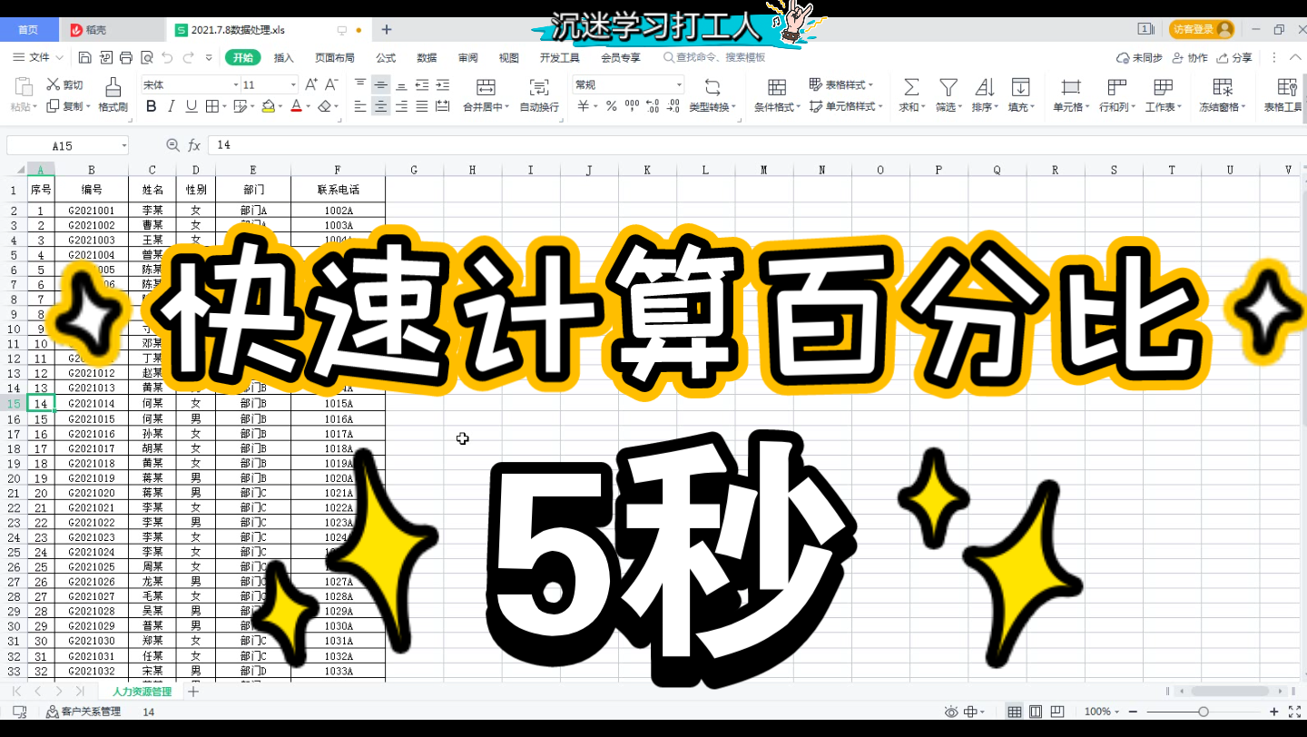The image size is (1307, 737).
Task: Open the Insert (插入) ribbon tab
Action: tap(283, 57)
